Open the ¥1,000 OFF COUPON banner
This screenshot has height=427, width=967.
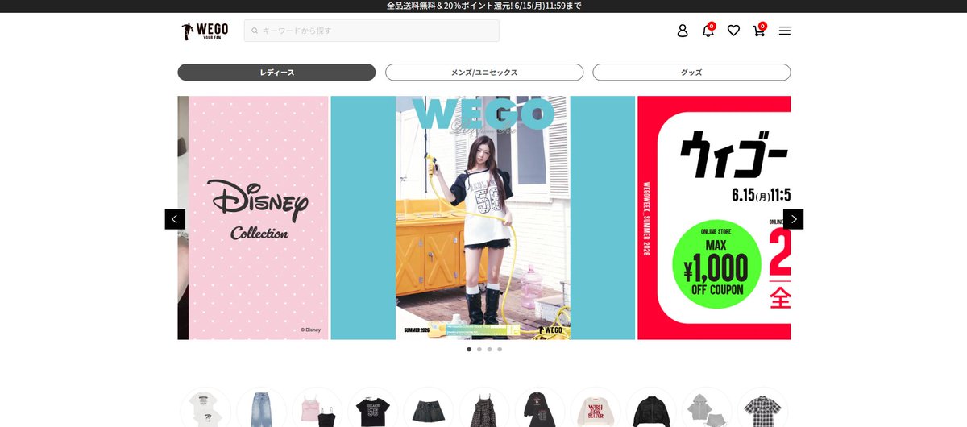714,218
